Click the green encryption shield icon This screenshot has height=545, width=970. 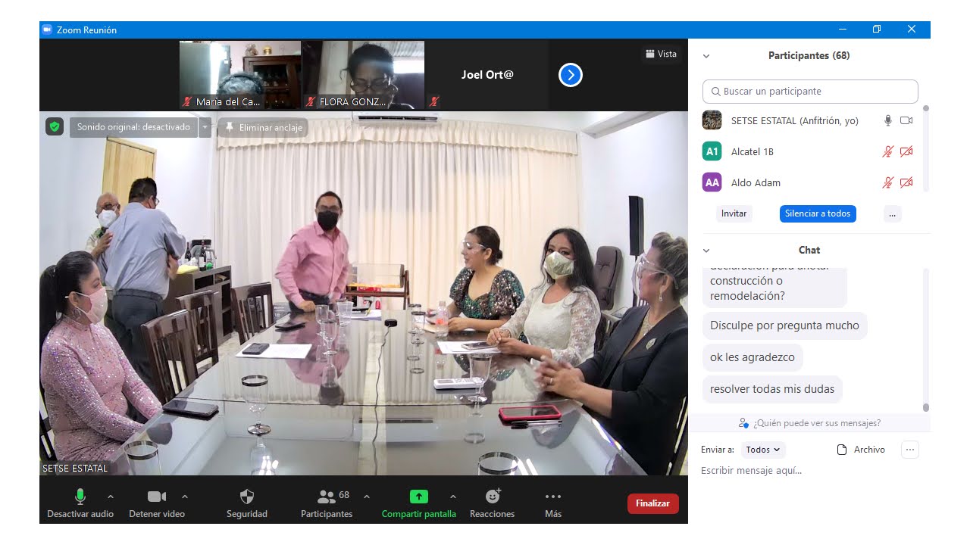[54, 127]
